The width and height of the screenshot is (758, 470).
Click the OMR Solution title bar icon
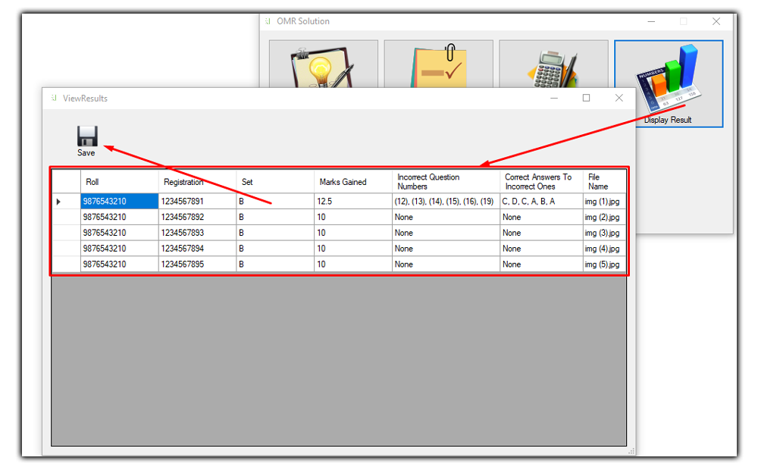(268, 21)
